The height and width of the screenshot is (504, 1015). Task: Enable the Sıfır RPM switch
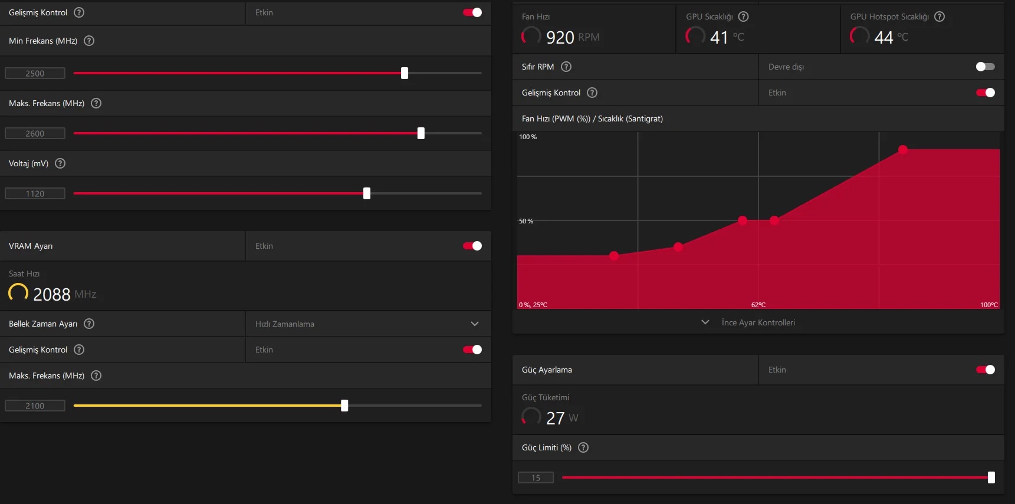(x=986, y=67)
